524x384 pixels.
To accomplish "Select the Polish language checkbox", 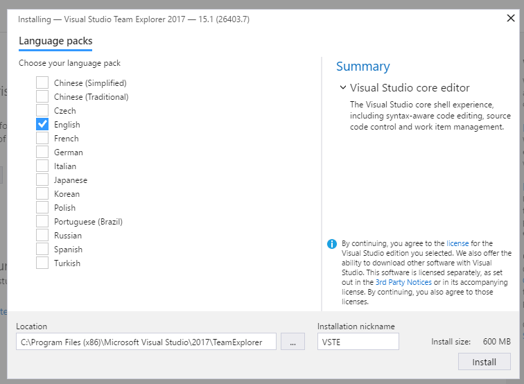I will click(x=42, y=207).
